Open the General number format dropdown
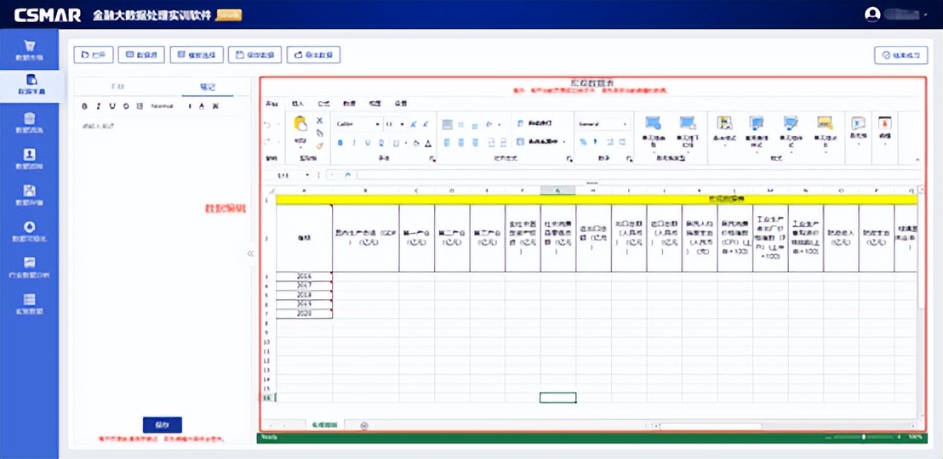The width and height of the screenshot is (943, 459). point(603,124)
